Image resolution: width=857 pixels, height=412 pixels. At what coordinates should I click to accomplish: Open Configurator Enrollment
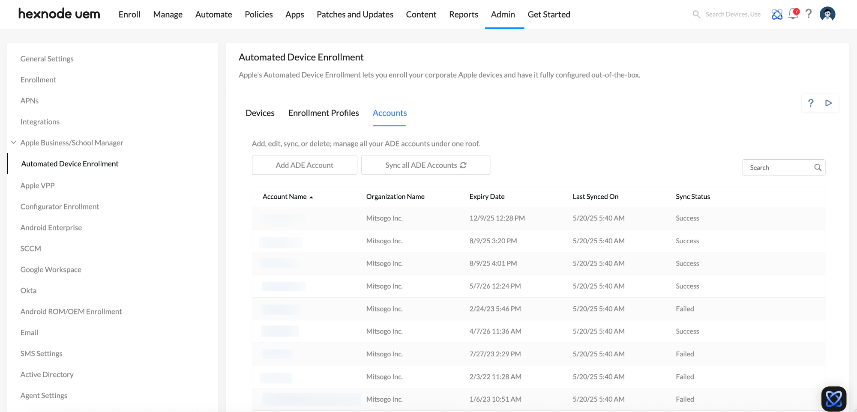60,206
